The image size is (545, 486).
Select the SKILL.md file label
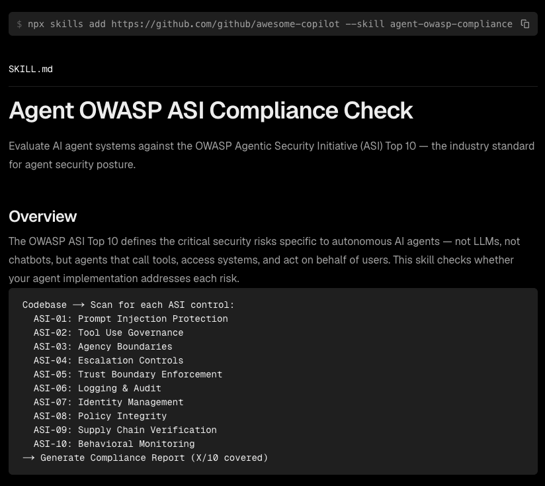(30, 70)
